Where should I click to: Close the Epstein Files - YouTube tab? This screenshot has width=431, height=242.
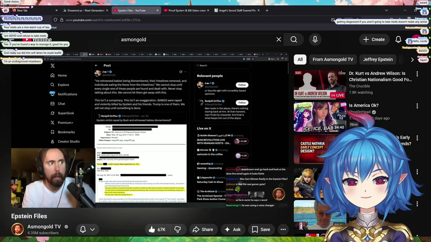click(x=157, y=10)
